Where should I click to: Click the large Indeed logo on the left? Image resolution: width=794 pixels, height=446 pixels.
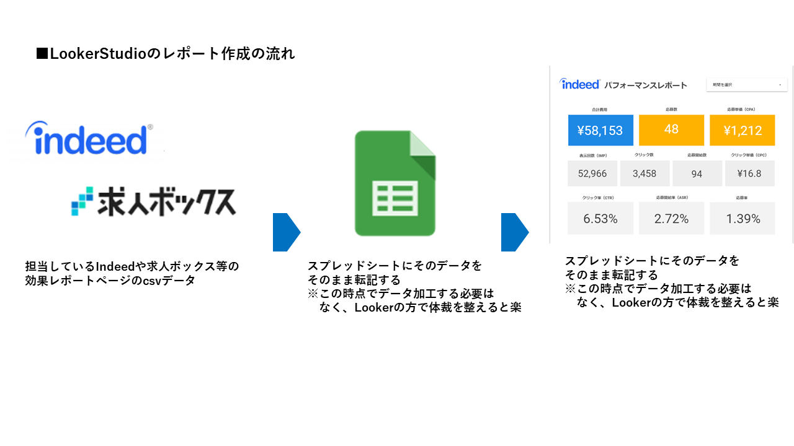coord(89,138)
